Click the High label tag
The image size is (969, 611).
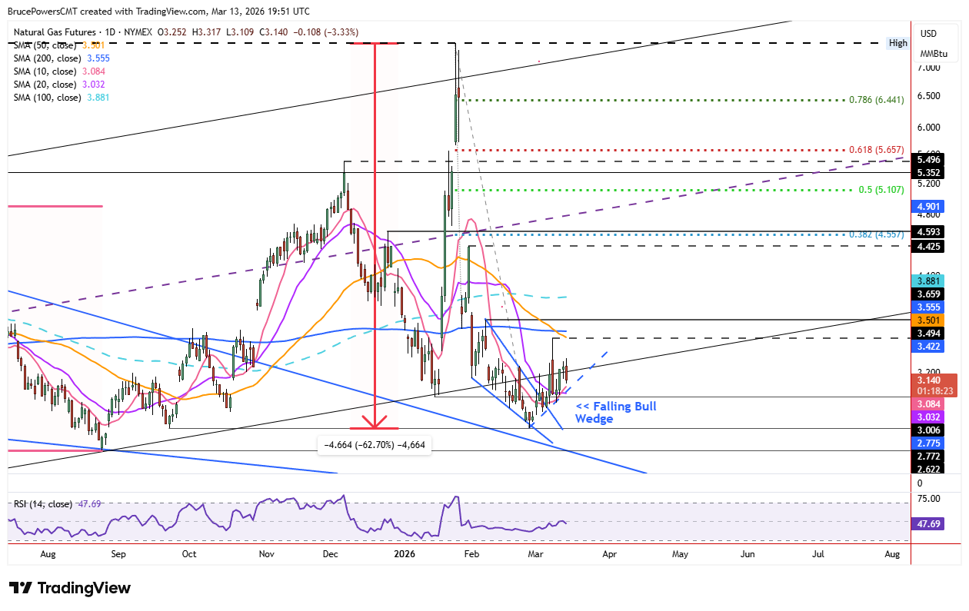(x=897, y=43)
